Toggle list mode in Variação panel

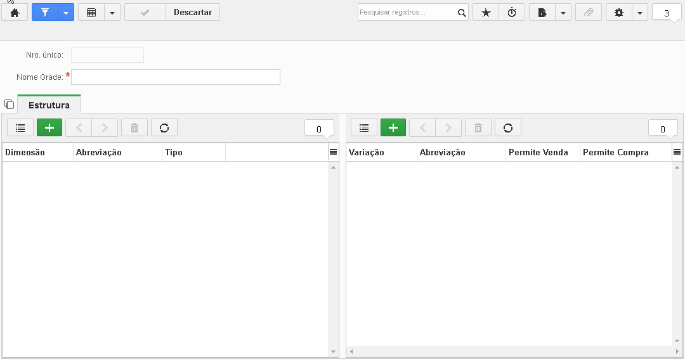(364, 128)
